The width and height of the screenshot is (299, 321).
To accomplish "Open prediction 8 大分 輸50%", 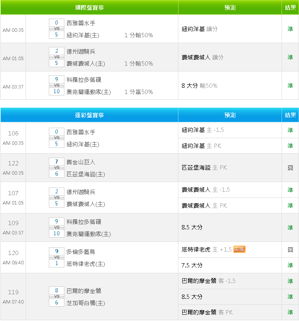I will pos(199,85).
